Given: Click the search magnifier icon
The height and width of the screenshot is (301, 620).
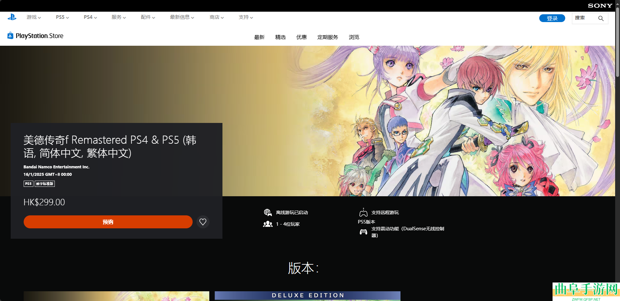Looking at the screenshot, I should (601, 18).
